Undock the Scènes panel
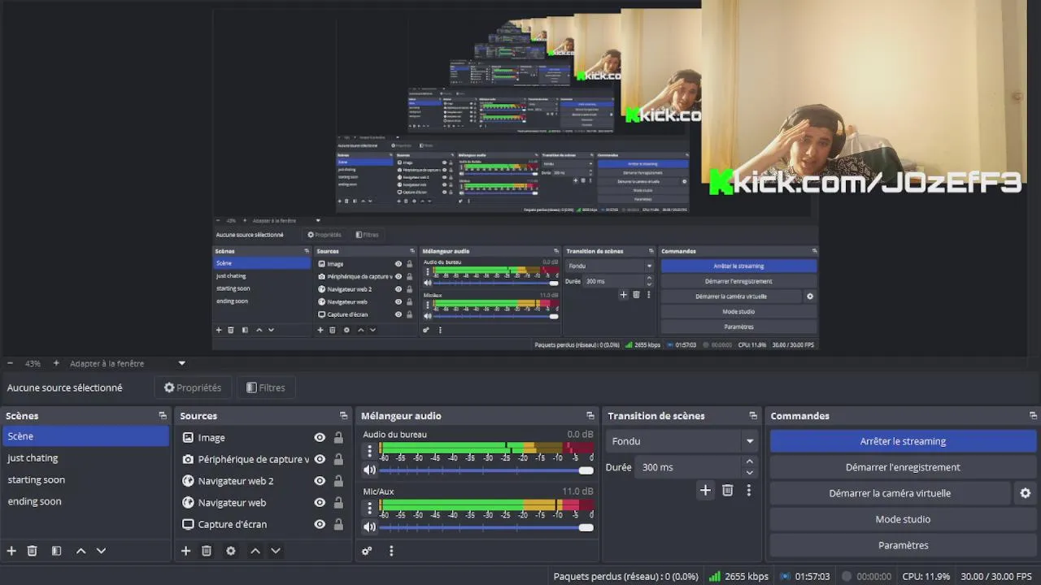 [x=163, y=416]
